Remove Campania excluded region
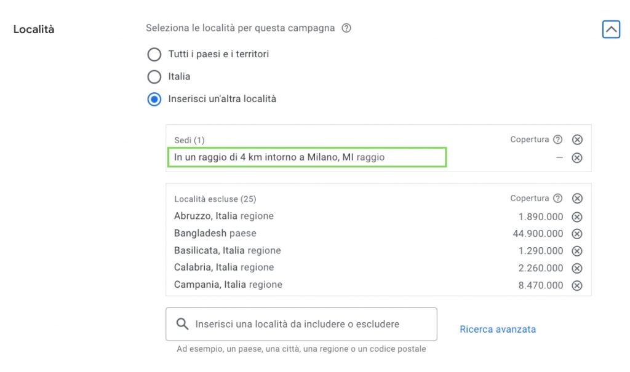 [577, 286]
